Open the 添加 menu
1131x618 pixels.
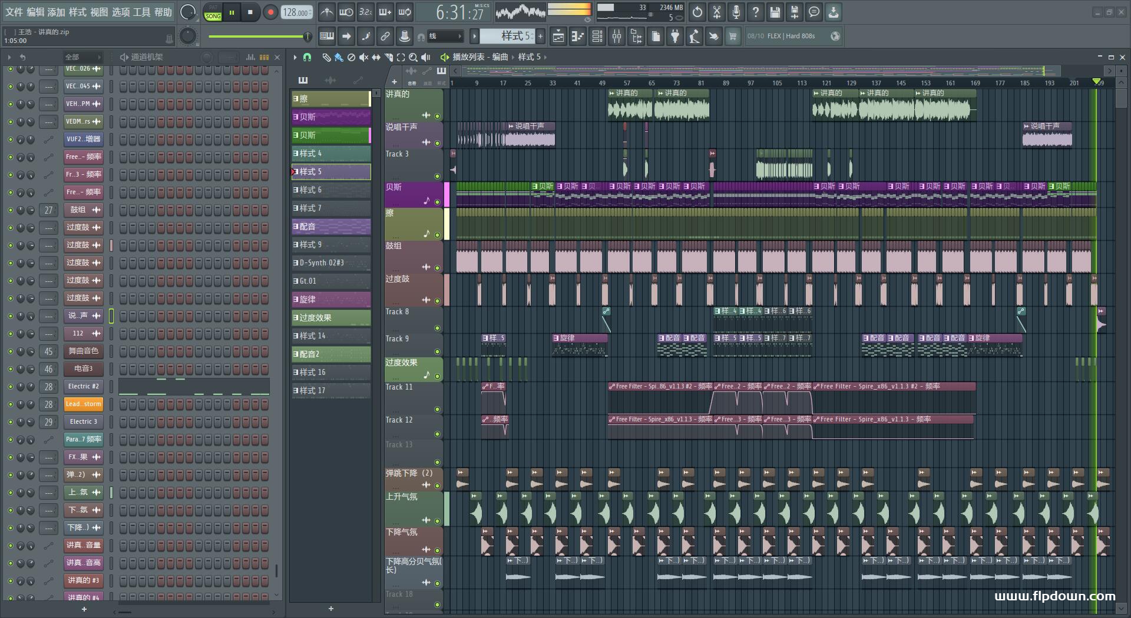(x=57, y=12)
